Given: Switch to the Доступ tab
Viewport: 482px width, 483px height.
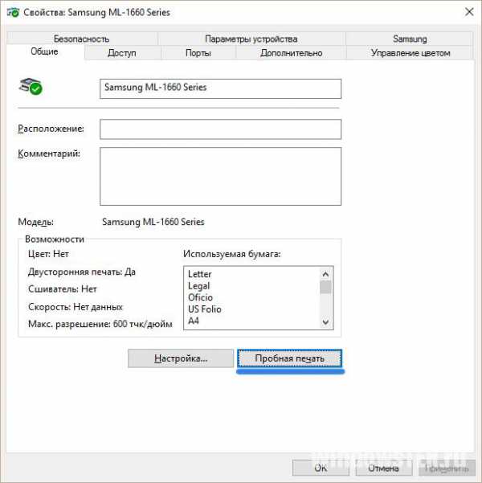Looking at the screenshot, I should tap(122, 53).
